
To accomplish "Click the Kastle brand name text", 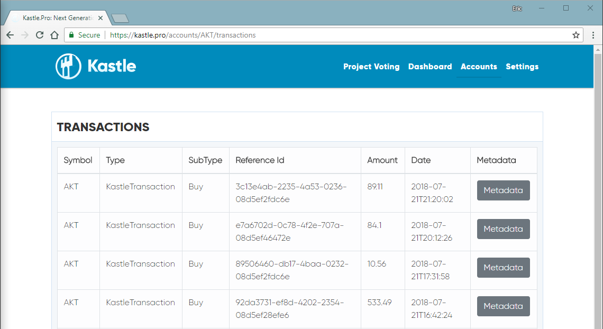I will (x=112, y=66).
